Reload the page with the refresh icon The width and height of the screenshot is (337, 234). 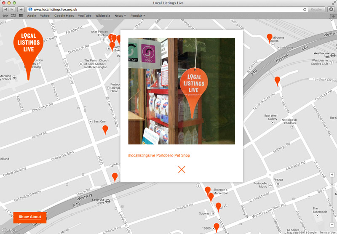click(x=305, y=9)
